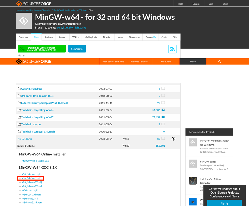Open MinGW-W64-install.exe link
The image size is (249, 206).
click(35, 161)
